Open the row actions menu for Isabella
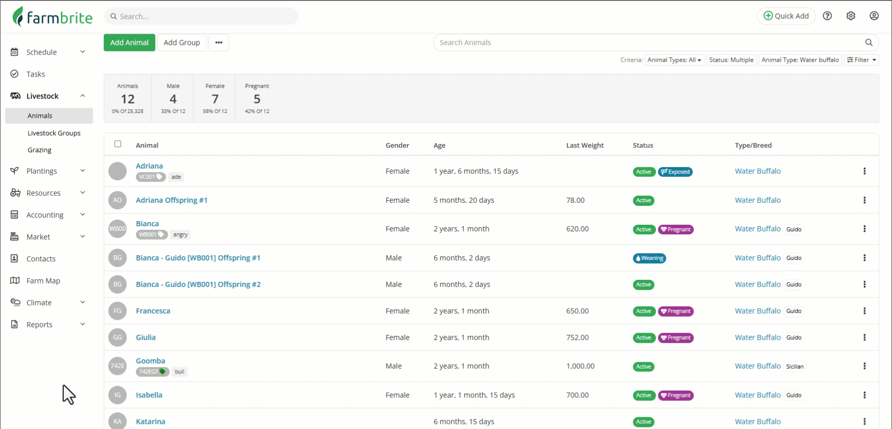 point(864,395)
